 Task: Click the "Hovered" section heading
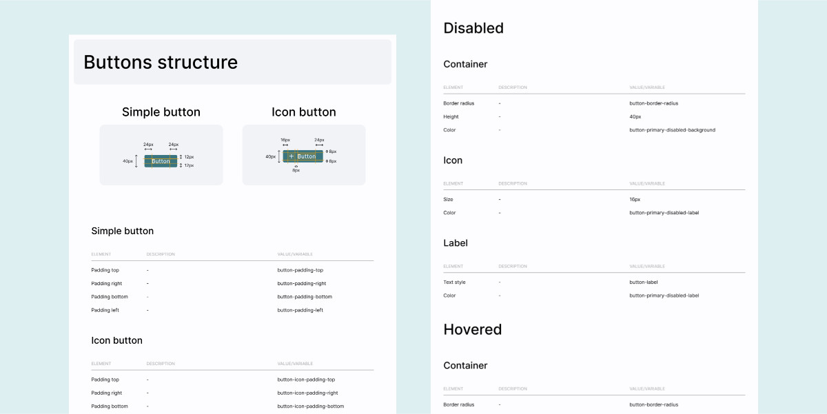point(473,329)
